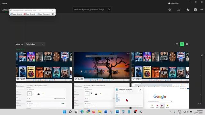Image resolution: width=205 pixels, height=115 pixels.
Task: Click the timeline scroll handle
Action: (202, 55)
